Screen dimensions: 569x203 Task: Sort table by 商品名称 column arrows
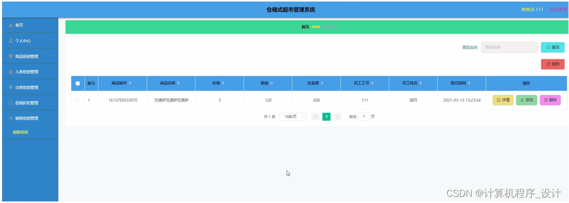point(178,83)
